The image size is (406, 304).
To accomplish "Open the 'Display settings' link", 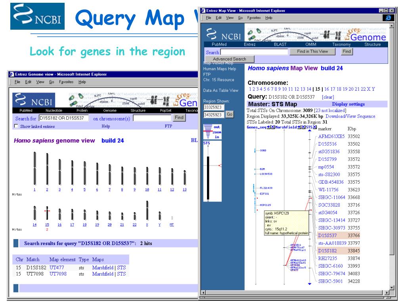I will [348, 104].
